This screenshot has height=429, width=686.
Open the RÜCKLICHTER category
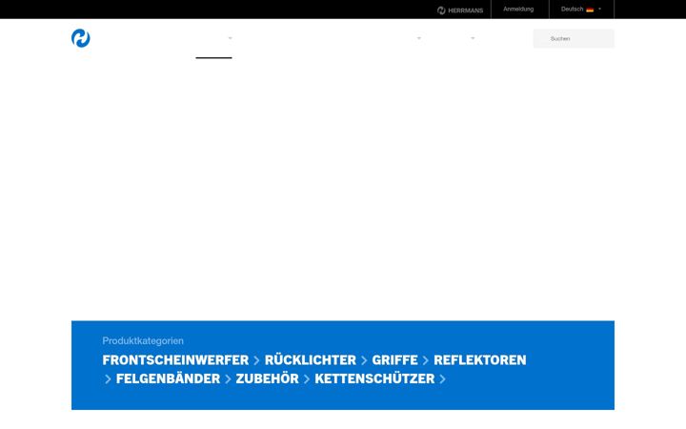[311, 359]
